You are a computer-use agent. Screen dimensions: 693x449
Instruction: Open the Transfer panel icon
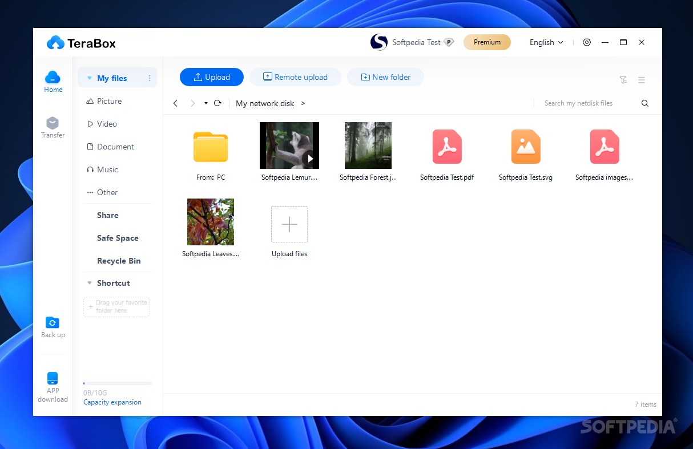click(53, 123)
